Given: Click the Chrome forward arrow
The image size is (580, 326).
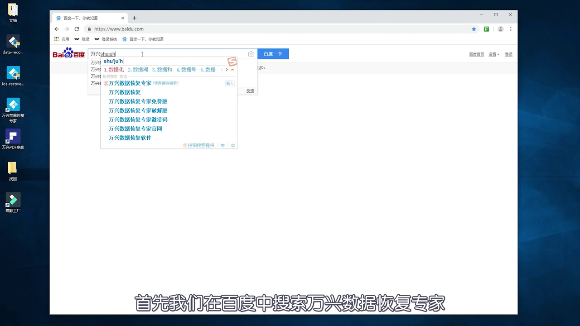Looking at the screenshot, I should pyautogui.click(x=67, y=29).
